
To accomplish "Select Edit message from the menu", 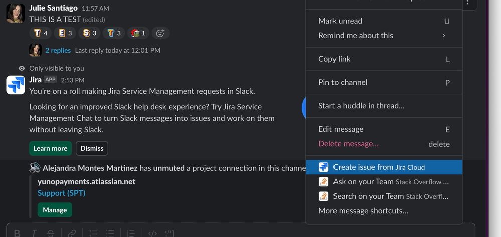I will (x=384, y=129).
